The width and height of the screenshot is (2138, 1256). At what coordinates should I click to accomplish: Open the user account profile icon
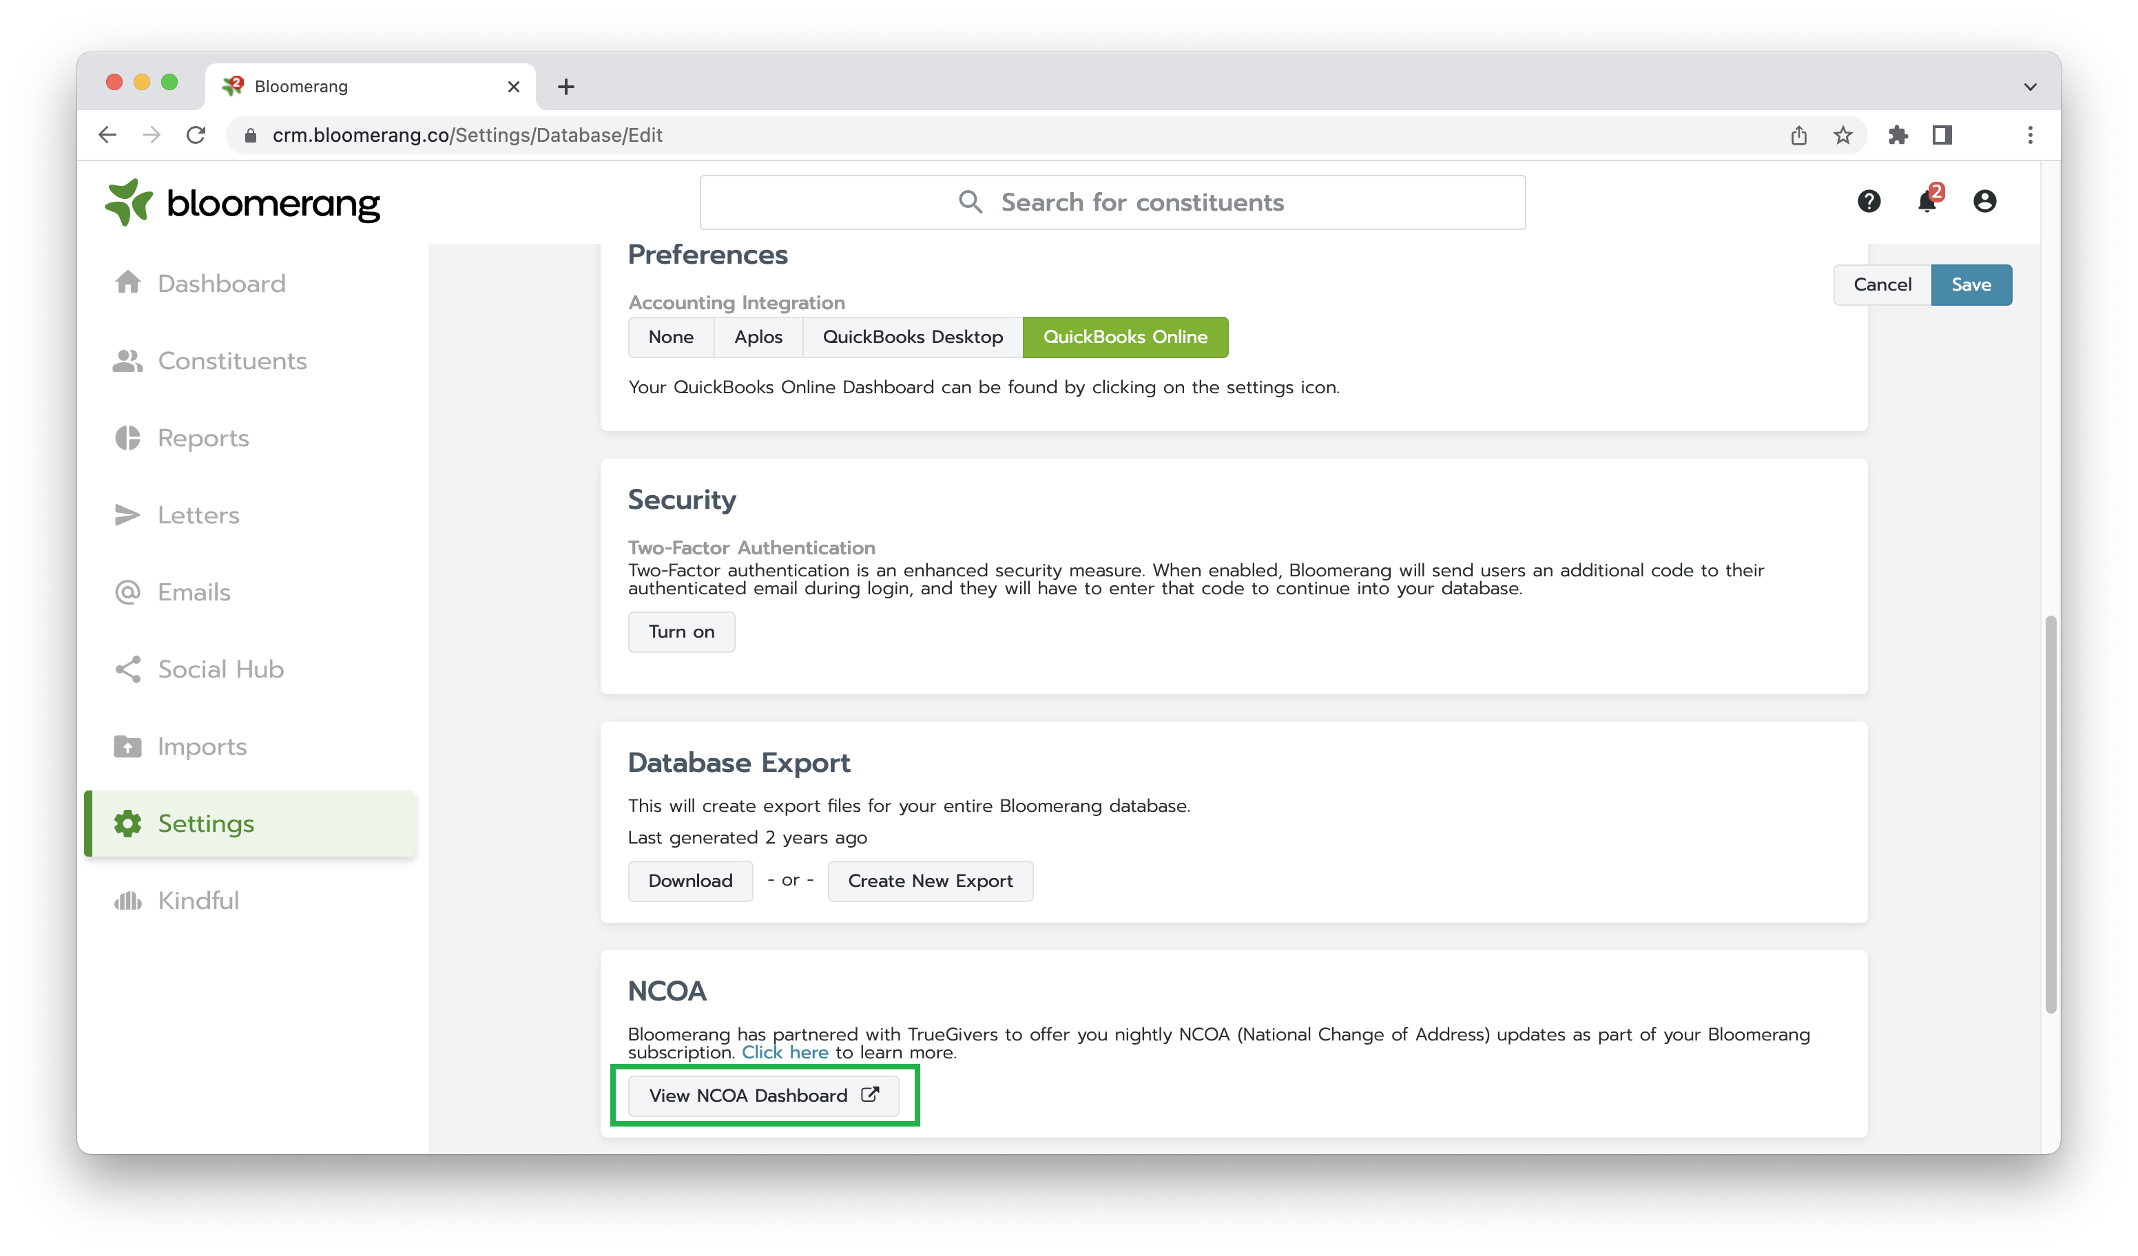click(1984, 201)
